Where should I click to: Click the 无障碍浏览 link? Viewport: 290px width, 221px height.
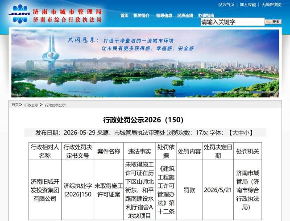pos(272,4)
